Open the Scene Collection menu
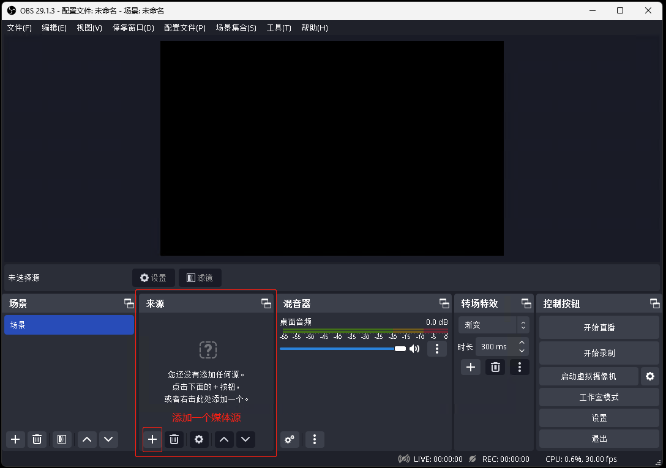The image size is (666, 468). point(236,28)
